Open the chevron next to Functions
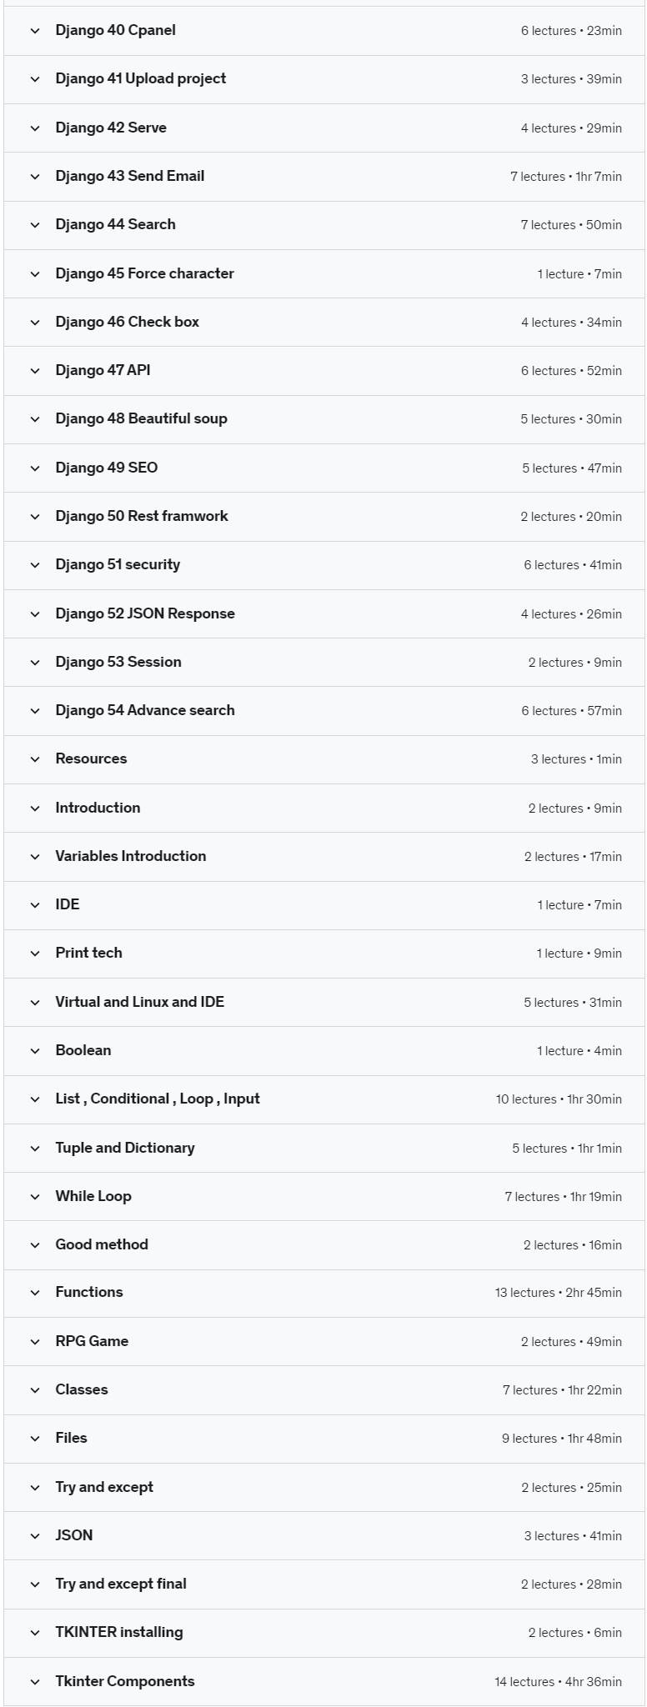The image size is (647, 1707). tap(35, 1293)
